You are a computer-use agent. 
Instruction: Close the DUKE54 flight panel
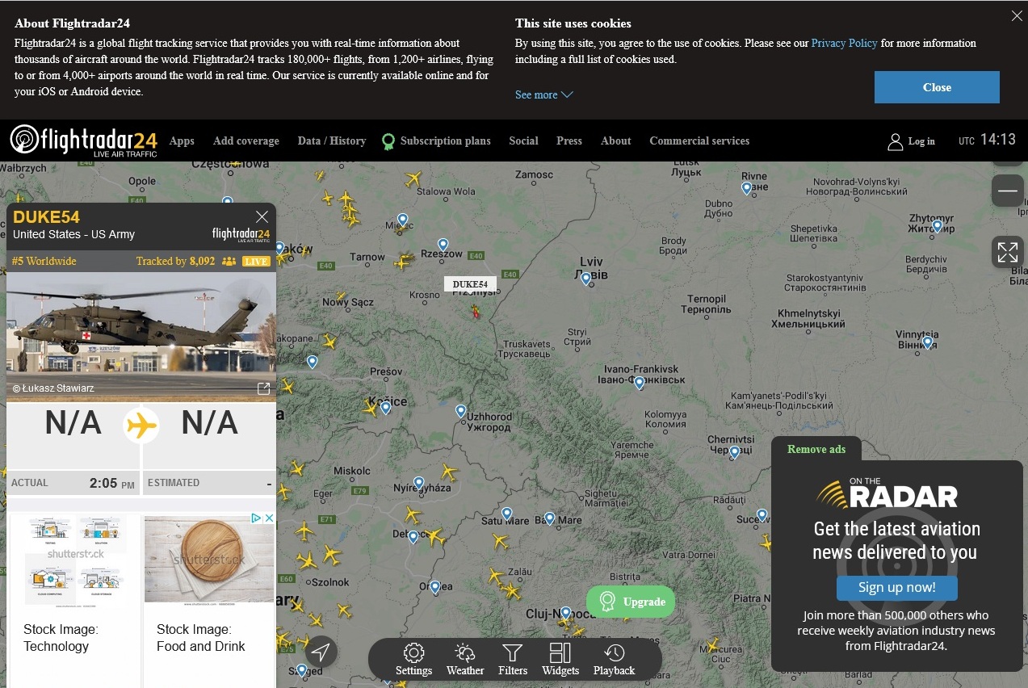coord(262,216)
